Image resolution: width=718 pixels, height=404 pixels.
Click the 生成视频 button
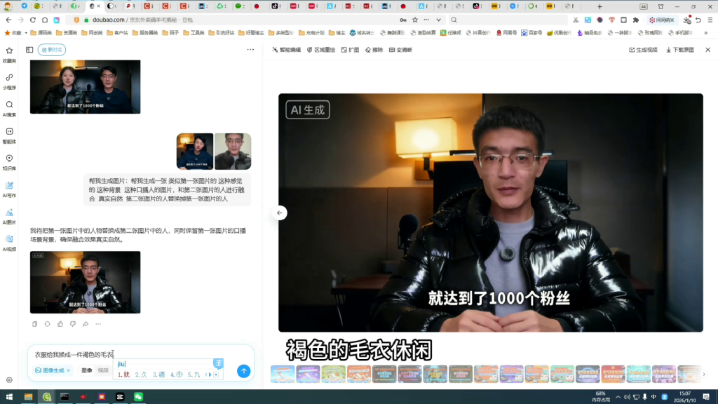click(644, 49)
